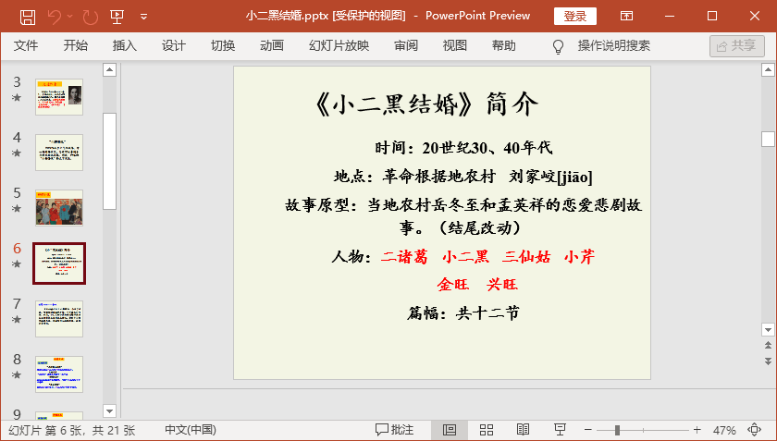
Task: Click the zoom slider handle
Action: click(x=618, y=430)
